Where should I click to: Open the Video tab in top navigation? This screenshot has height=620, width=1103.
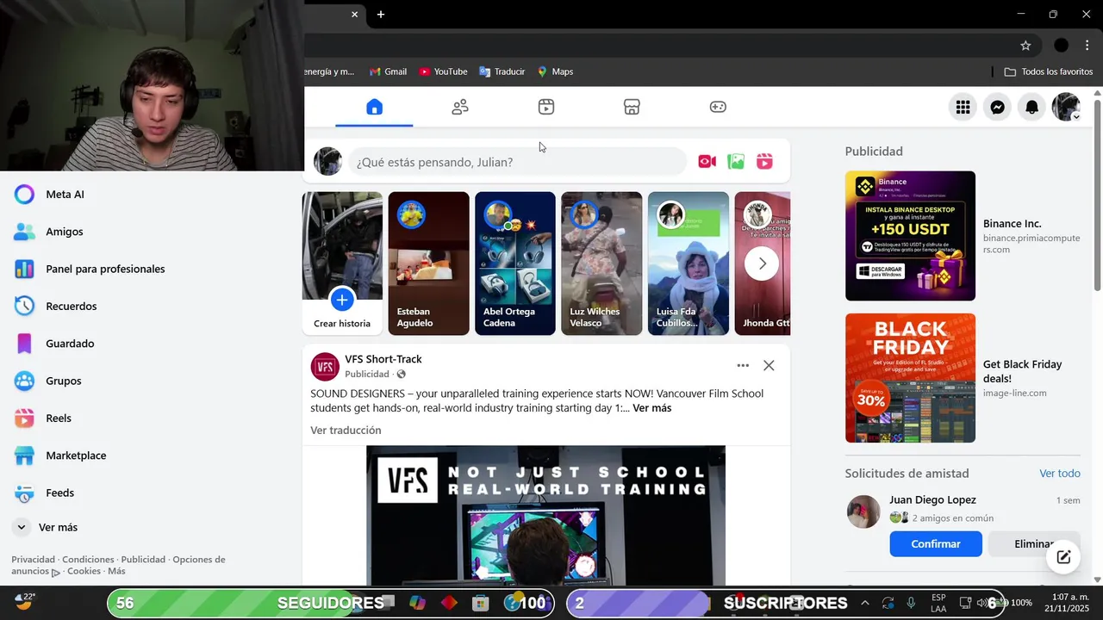pyautogui.click(x=546, y=107)
